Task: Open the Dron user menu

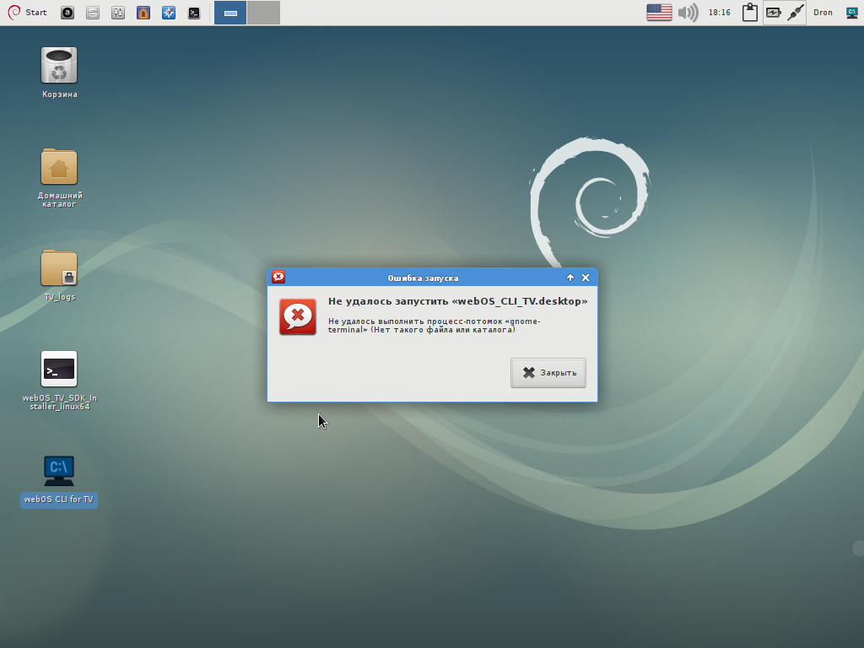Action: pos(823,13)
